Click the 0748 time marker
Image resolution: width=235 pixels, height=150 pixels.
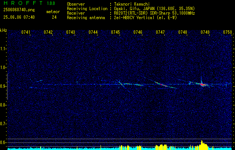pyautogui.click(x=183, y=32)
